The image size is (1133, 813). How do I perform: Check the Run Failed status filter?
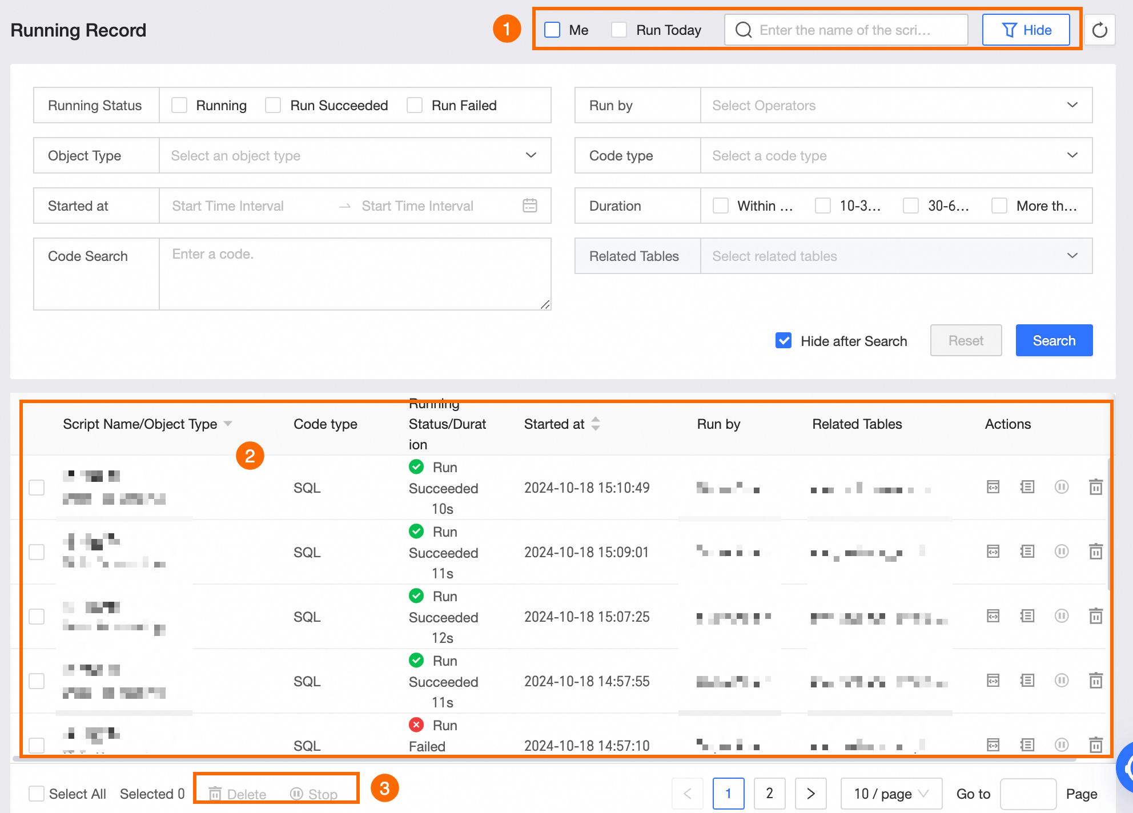[415, 105]
